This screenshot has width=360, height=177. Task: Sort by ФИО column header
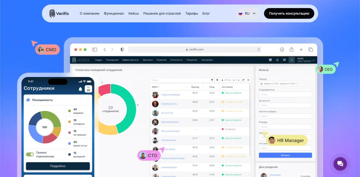(x=155, y=87)
